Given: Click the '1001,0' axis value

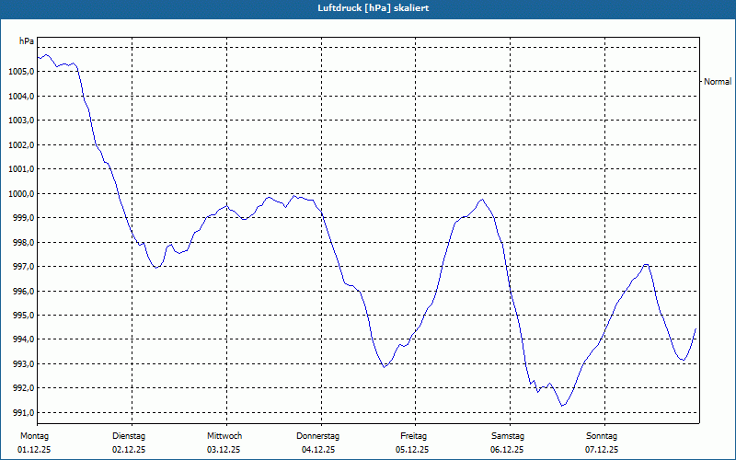Looking at the screenshot, I should click(x=21, y=169).
